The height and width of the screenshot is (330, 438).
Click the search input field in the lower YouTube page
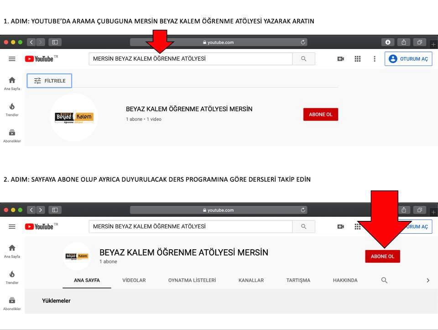191,226
